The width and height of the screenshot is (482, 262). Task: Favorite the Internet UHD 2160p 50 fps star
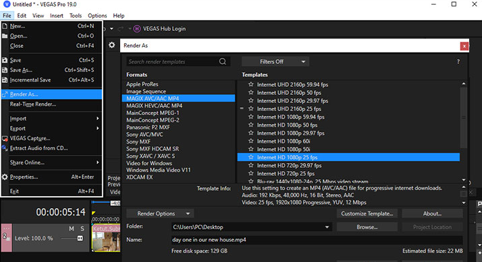pyautogui.click(x=251, y=92)
